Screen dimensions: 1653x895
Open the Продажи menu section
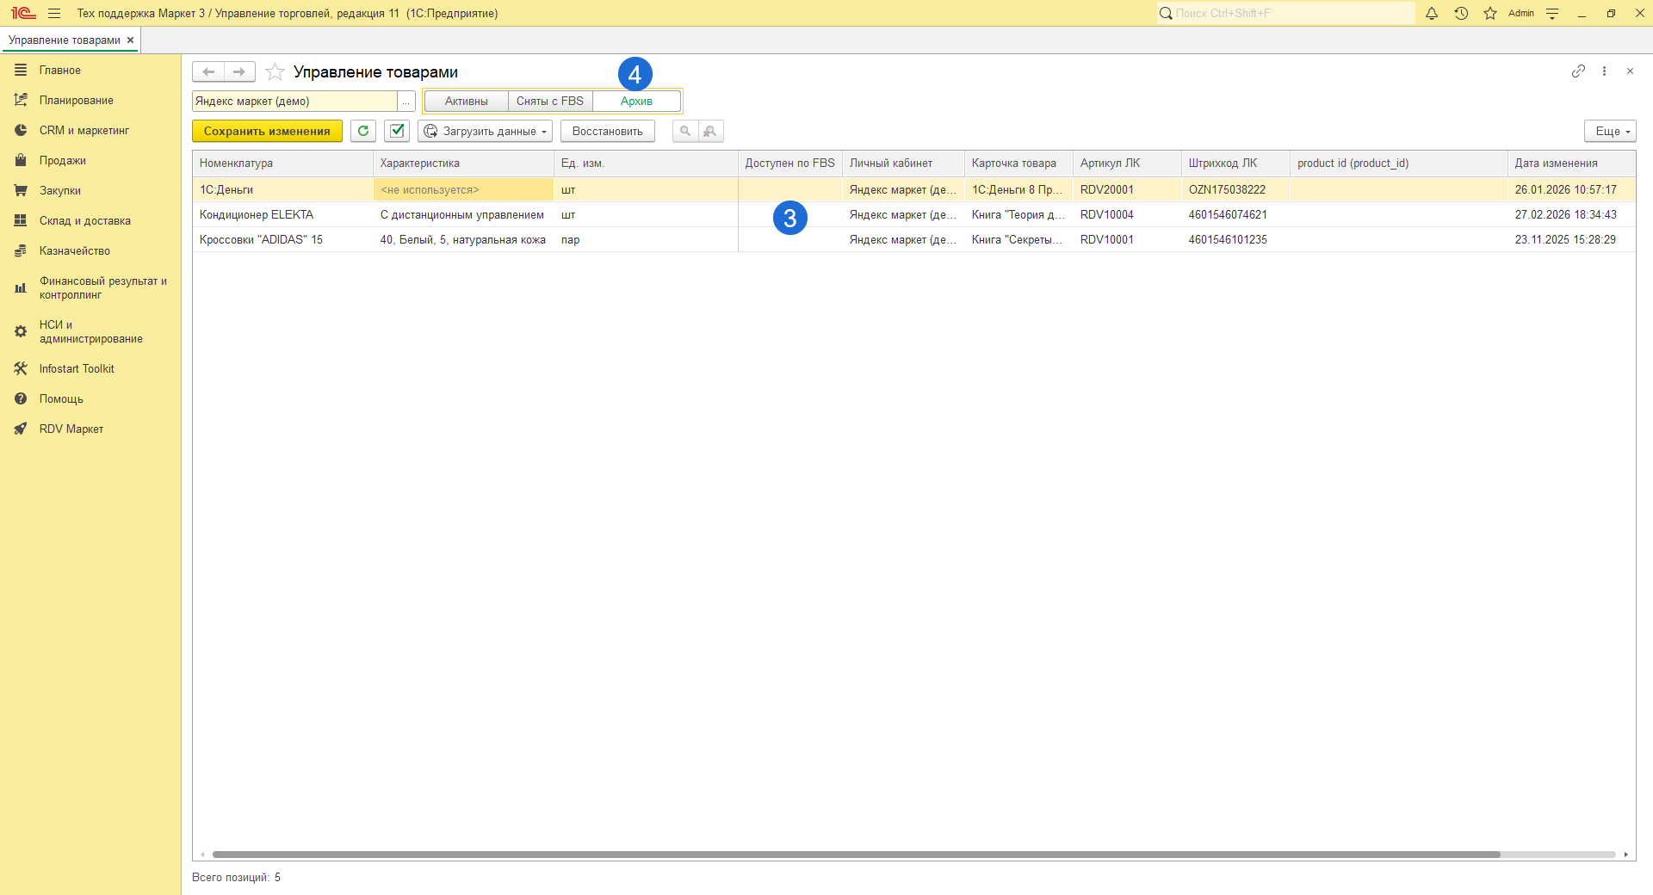(x=63, y=160)
